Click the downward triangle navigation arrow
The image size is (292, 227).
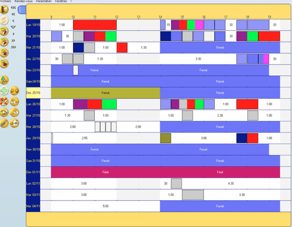pyautogui.click(x=13, y=27)
